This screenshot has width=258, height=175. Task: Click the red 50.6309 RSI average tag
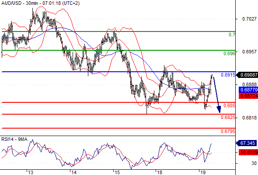point(248,152)
